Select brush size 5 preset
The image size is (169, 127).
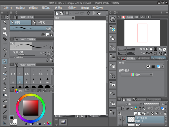pyautogui.click(x=20, y=80)
